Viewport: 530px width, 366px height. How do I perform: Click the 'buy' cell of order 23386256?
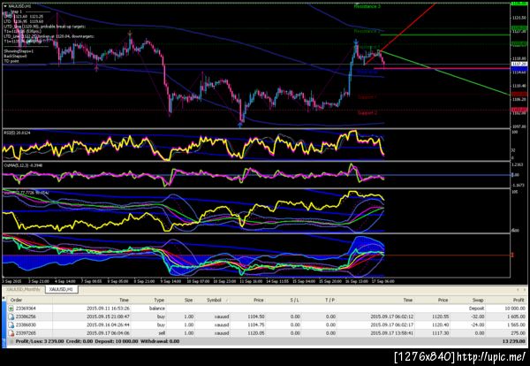coord(161,316)
